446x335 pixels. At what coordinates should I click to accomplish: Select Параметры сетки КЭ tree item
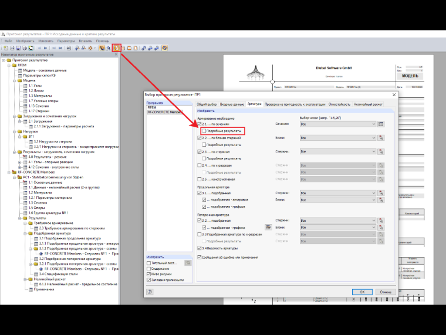click(x=39, y=76)
